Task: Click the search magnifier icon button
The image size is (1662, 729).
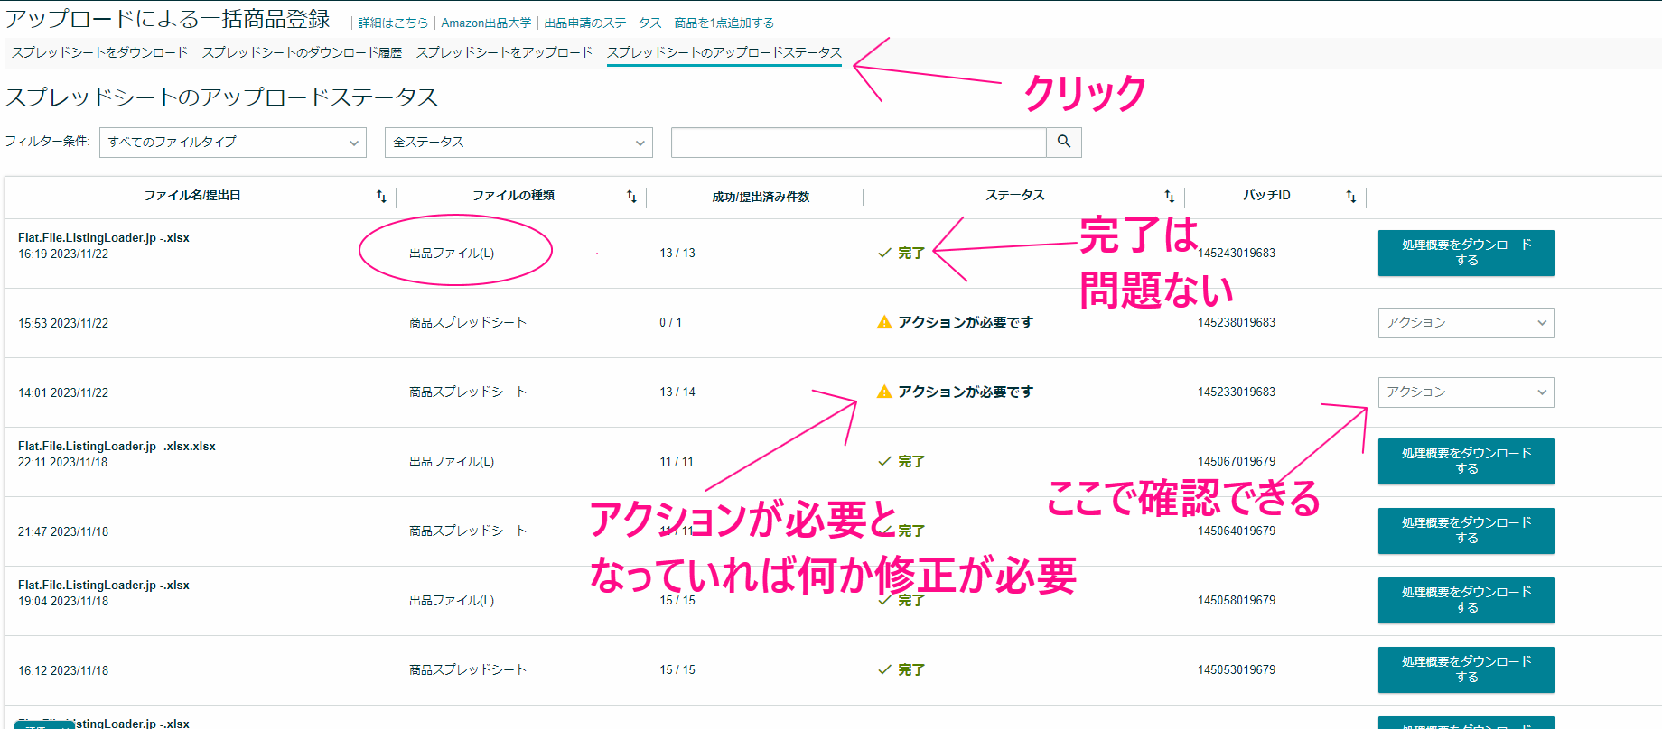Action: click(x=1063, y=142)
